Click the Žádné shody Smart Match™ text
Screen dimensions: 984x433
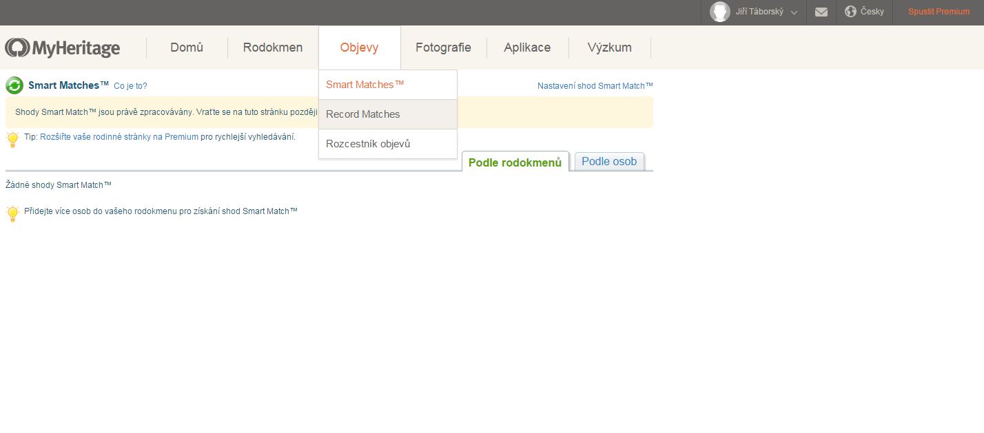point(59,185)
